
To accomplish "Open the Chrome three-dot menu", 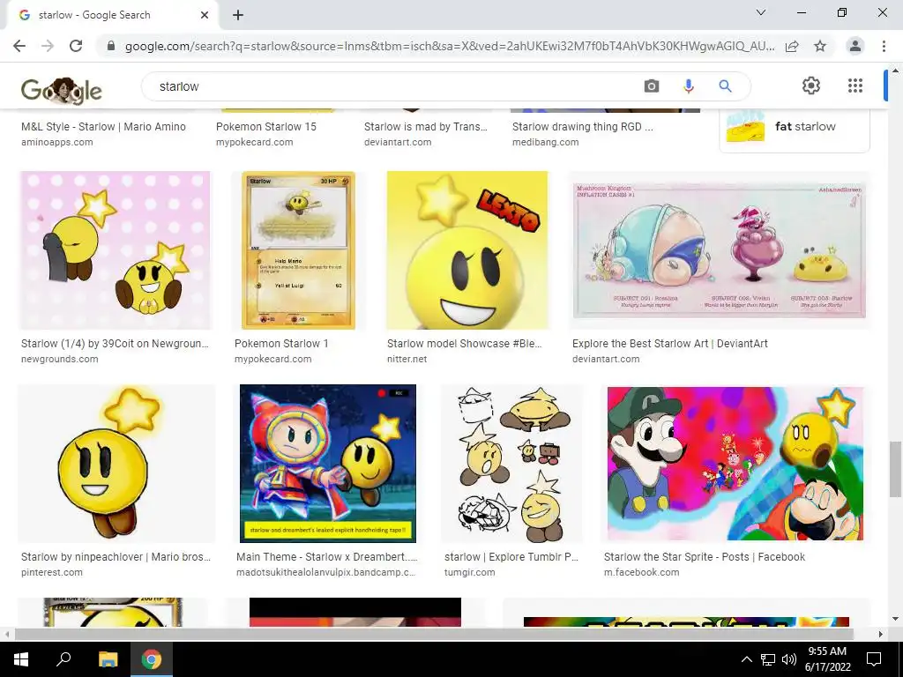I will [x=884, y=46].
